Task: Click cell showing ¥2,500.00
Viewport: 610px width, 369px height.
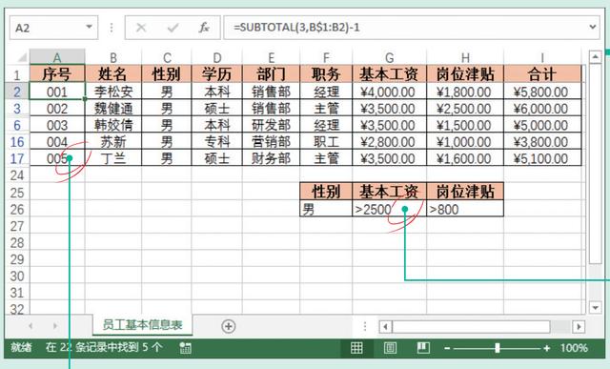Action: (465, 108)
